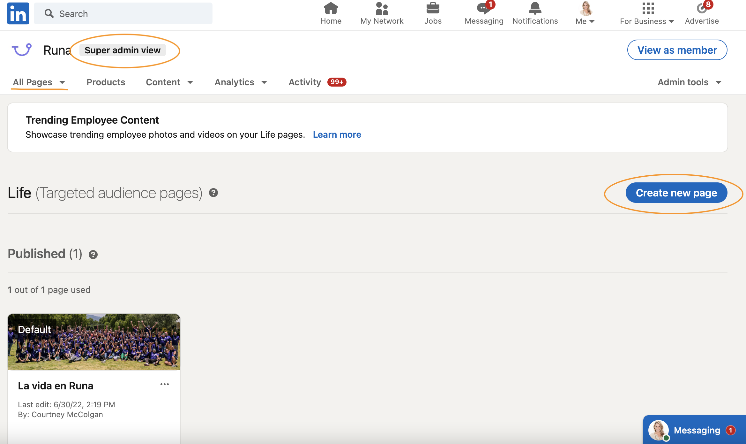Expand the Analytics dropdown menu
This screenshot has width=746, height=444.
(241, 82)
